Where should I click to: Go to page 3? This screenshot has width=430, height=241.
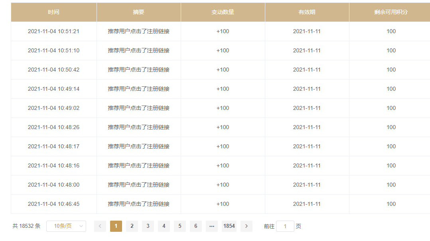[x=148, y=226]
